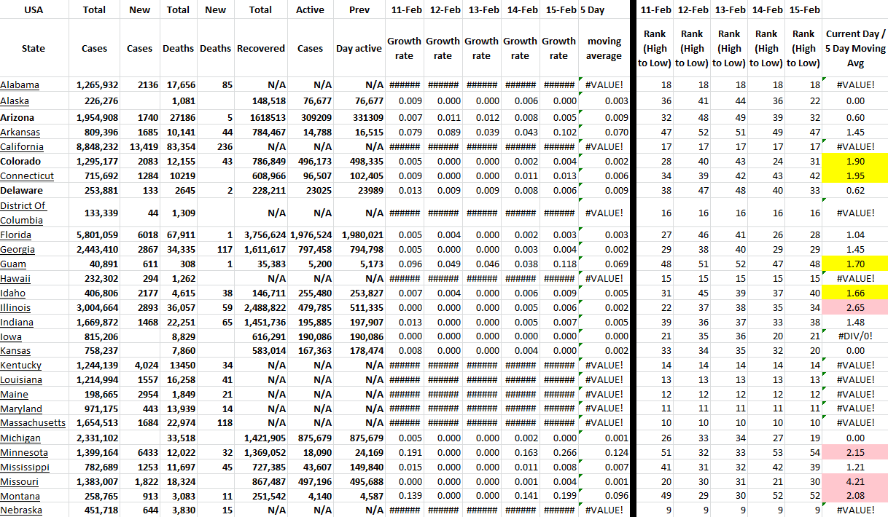The image size is (888, 517).
Task: Select the yellow 1.90 cell for Colorado
Action: [x=855, y=162]
